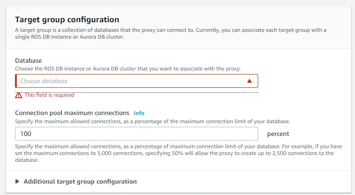Click the hint line directly above percentage field
The height and width of the screenshot is (195, 355).
click(152, 121)
